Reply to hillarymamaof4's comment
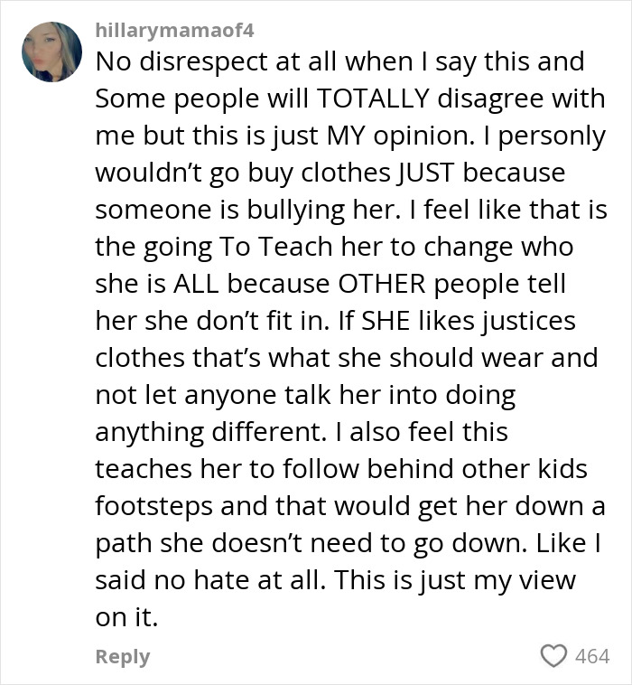Image resolution: width=632 pixels, height=685 pixels. pos(123,657)
